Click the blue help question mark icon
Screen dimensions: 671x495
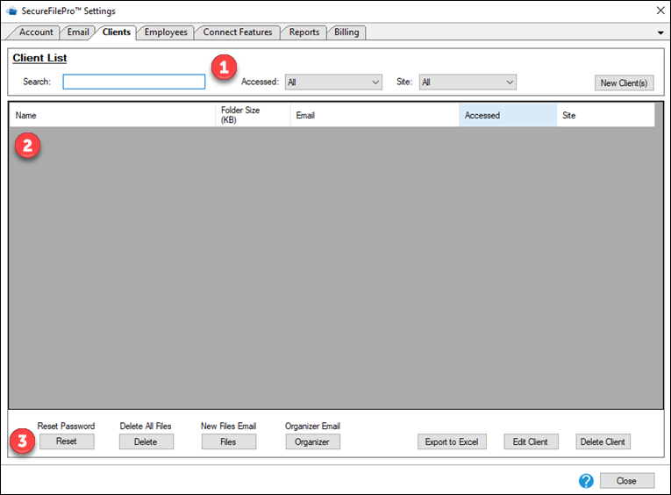click(x=586, y=481)
